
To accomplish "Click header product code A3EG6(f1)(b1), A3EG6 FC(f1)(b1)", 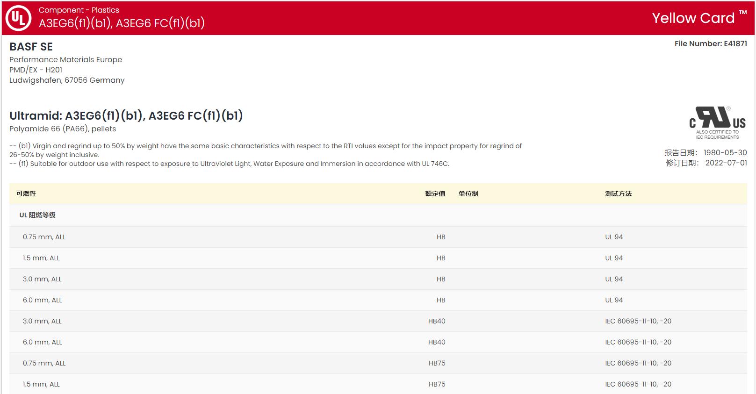I will click(122, 23).
